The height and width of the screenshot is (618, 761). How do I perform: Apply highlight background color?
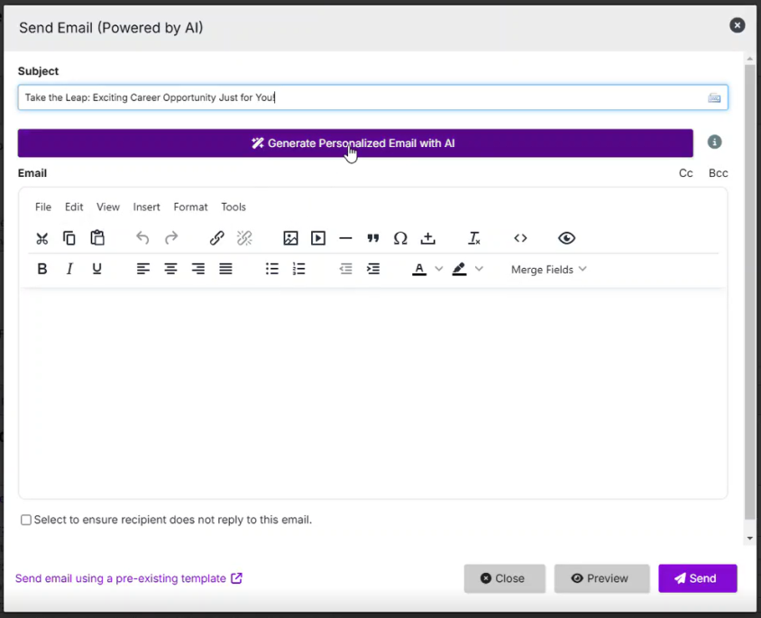459,269
